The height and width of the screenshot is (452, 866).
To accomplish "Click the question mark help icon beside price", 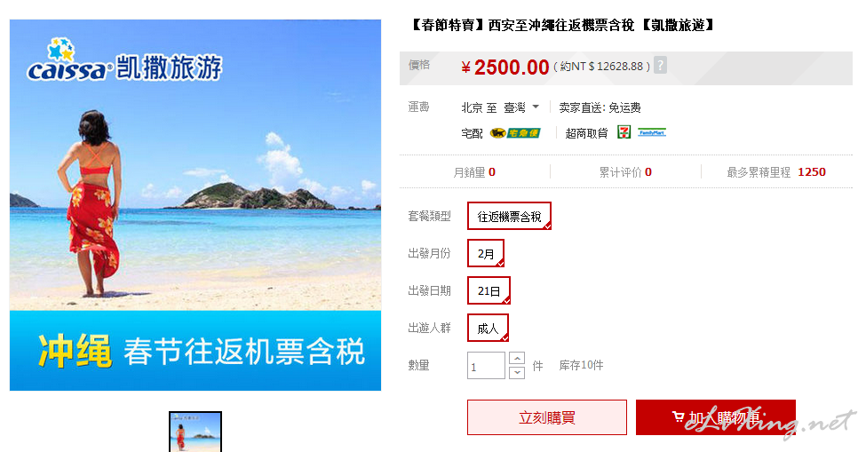I will click(x=660, y=65).
